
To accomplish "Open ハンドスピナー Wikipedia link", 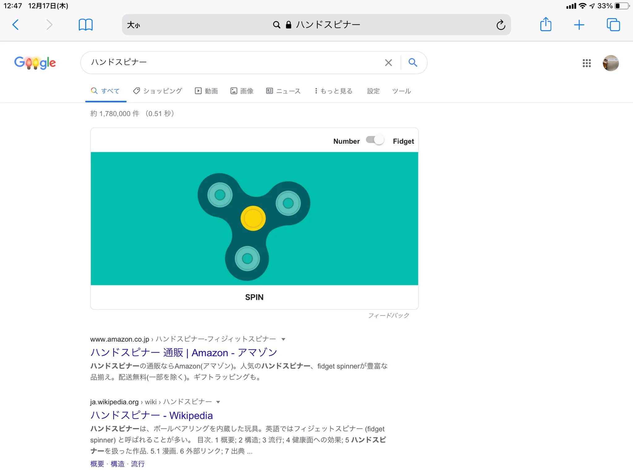I will click(x=151, y=415).
